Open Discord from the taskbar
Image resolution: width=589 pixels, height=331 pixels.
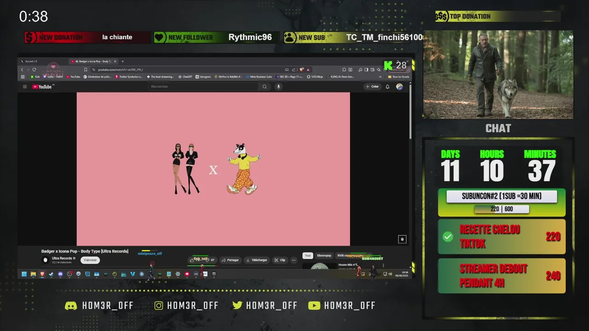coord(60,274)
